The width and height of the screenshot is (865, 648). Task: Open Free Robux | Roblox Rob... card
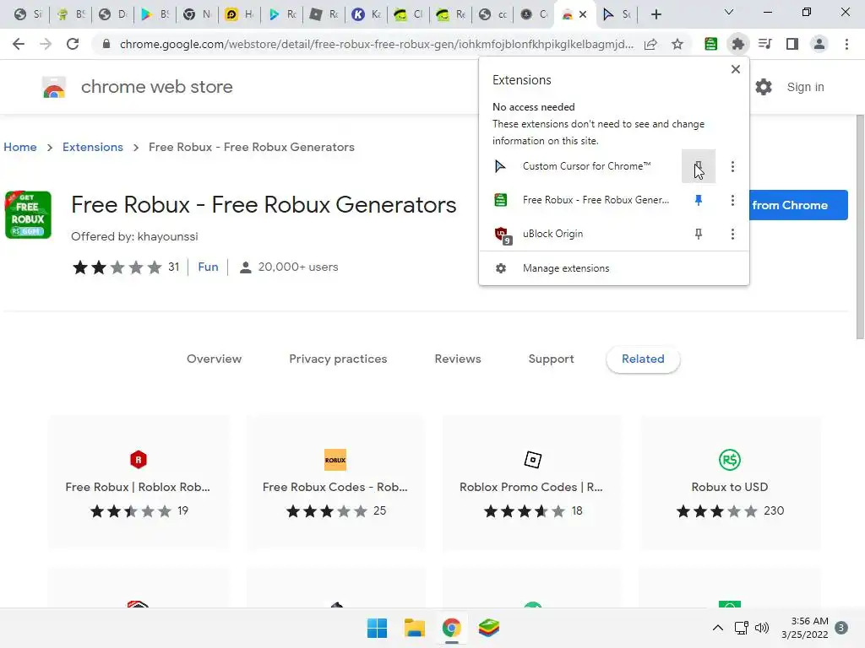click(138, 483)
